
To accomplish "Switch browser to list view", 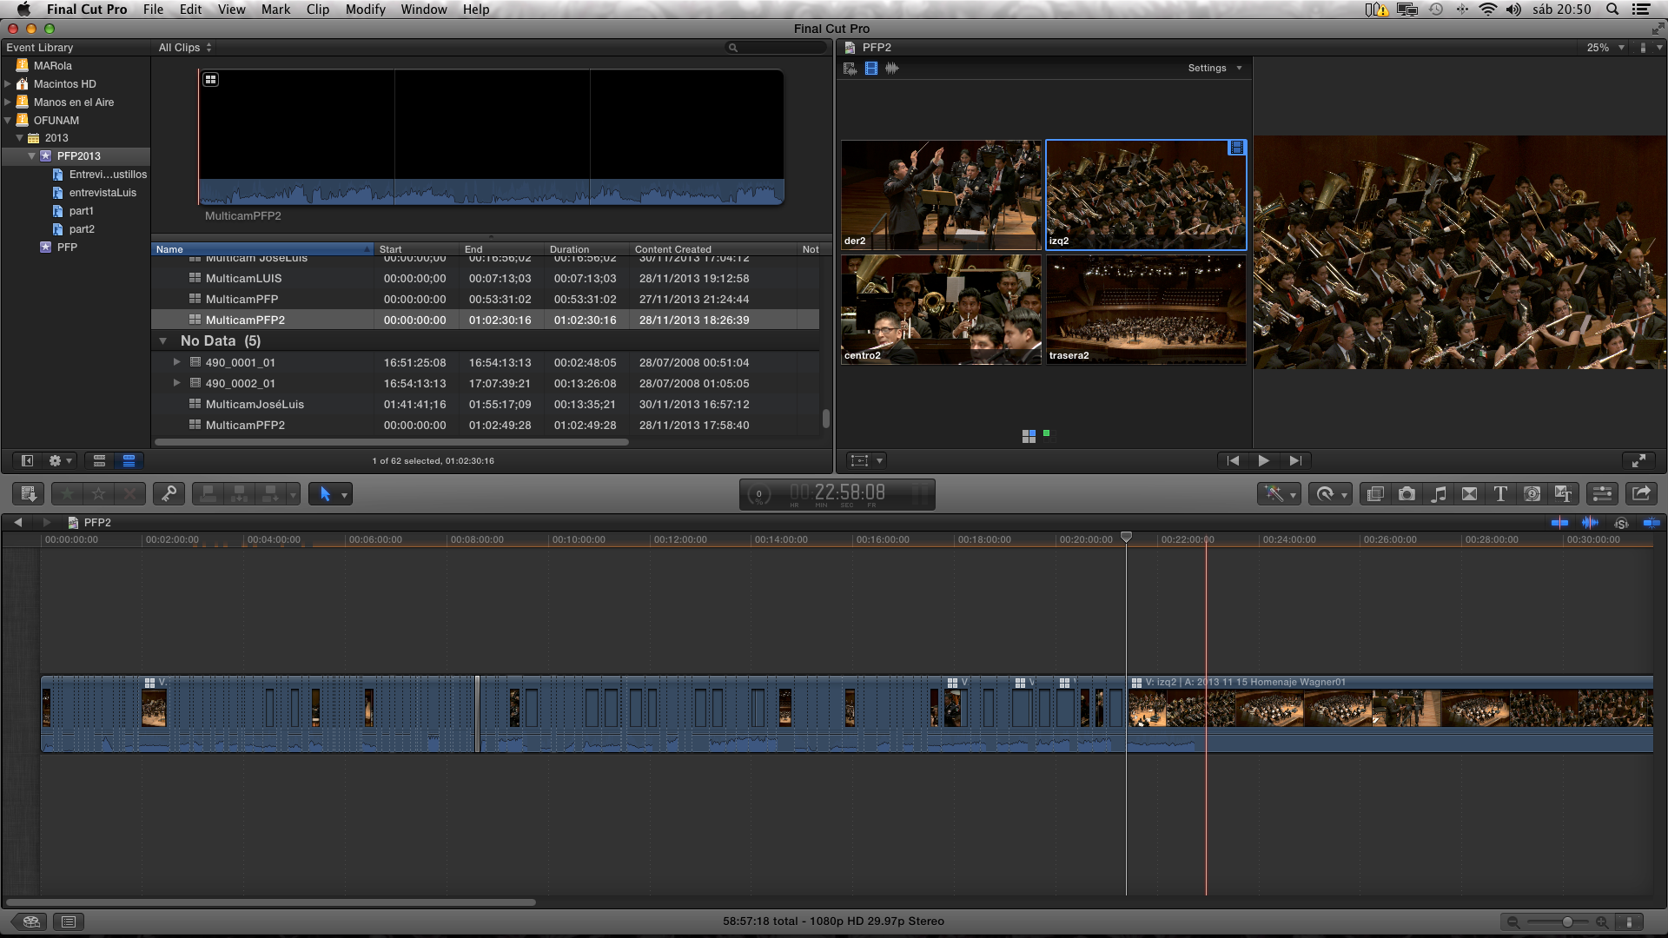I will 129,460.
